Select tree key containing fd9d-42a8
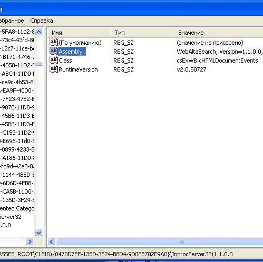 [x=17, y=166]
